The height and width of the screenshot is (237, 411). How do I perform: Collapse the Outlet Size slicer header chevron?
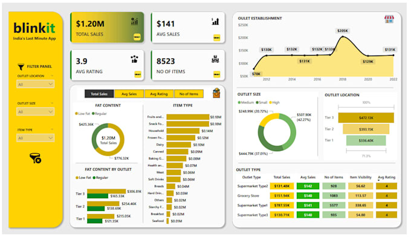[x=52, y=103]
